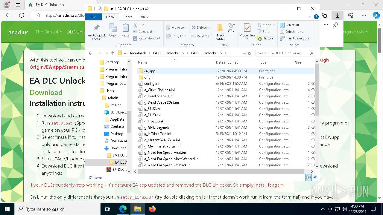This screenshot has width=383, height=215.
Task: Open Edge Copilot sidebar icon
Action: point(376,15)
